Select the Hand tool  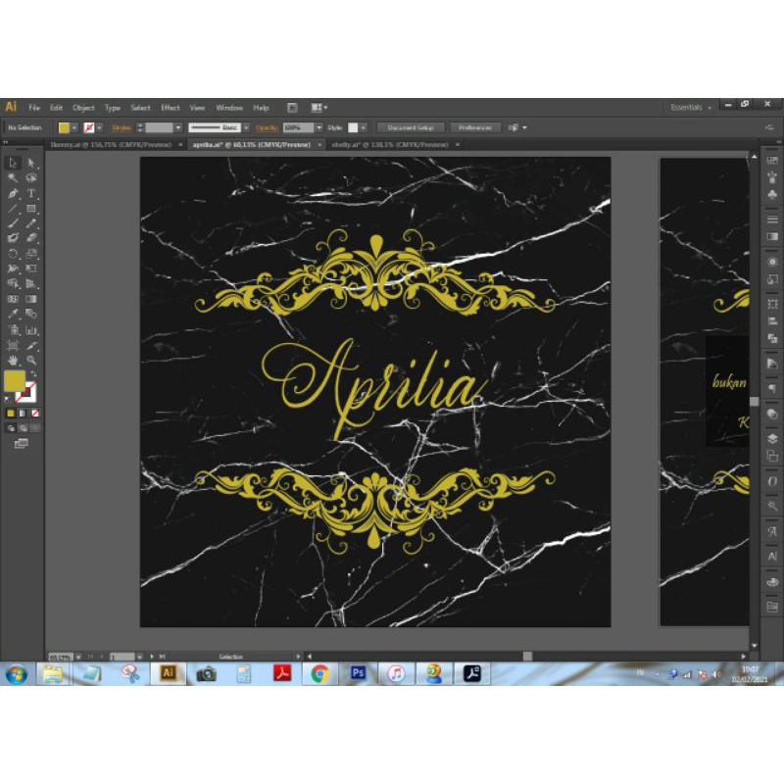coord(13,361)
